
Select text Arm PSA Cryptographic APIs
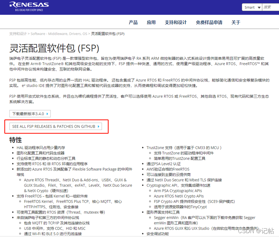pyautogui.click(x=178, y=191)
